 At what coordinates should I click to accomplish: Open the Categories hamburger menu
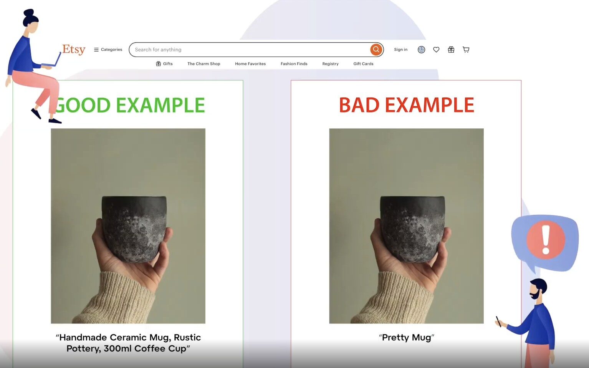(x=108, y=50)
